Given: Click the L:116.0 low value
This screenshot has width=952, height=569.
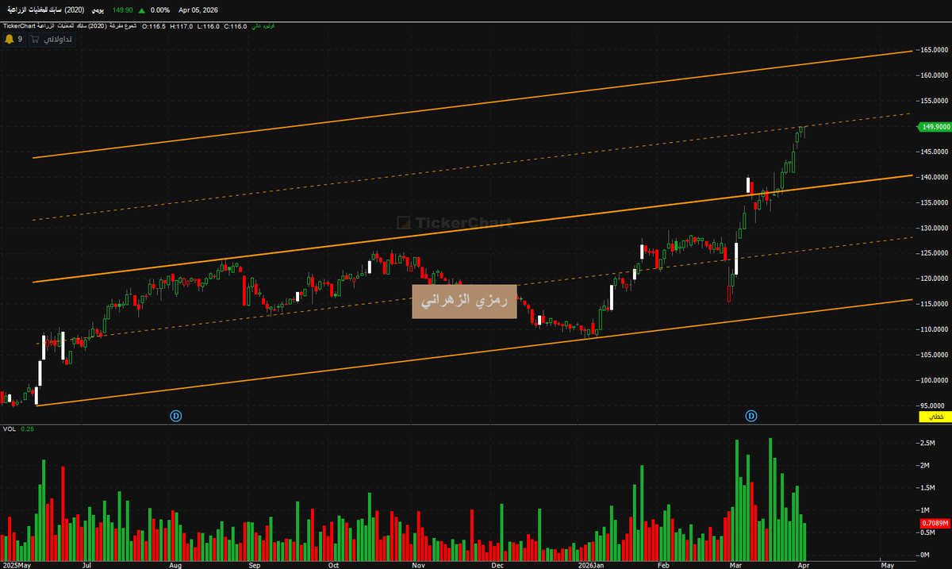Looking at the screenshot, I should pyautogui.click(x=209, y=26).
